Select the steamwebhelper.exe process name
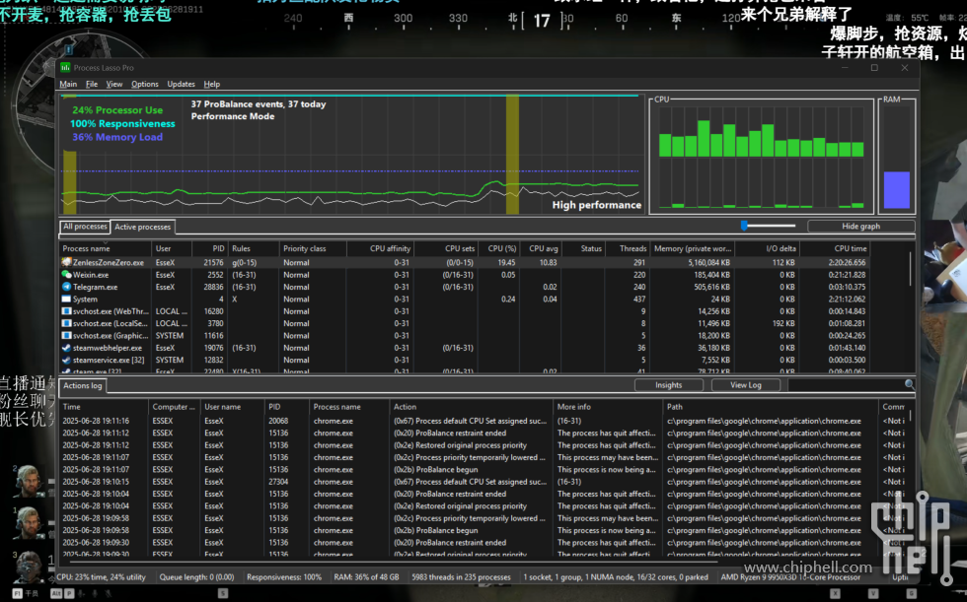Image resolution: width=967 pixels, height=602 pixels. point(108,348)
